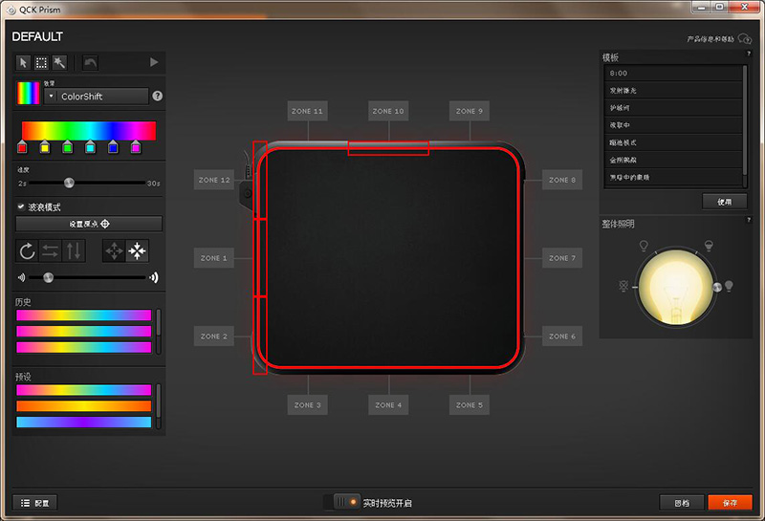
Task: Select the arrow pointer selection tool
Action: [x=23, y=62]
